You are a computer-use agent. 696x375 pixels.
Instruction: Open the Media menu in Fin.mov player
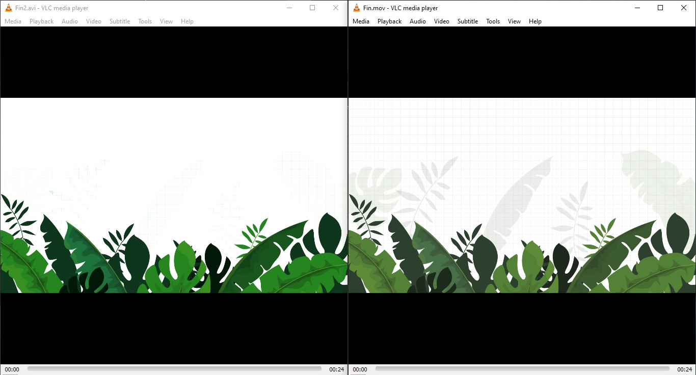tap(361, 21)
